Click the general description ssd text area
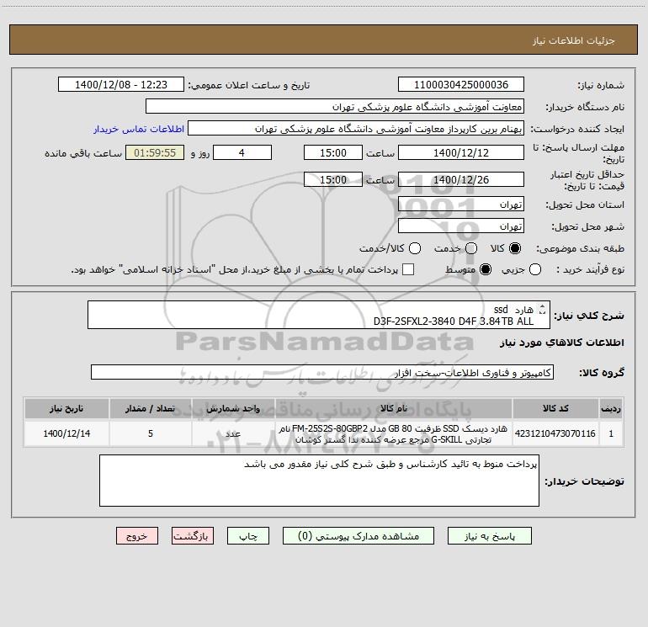648x627 pixels. coord(319,315)
